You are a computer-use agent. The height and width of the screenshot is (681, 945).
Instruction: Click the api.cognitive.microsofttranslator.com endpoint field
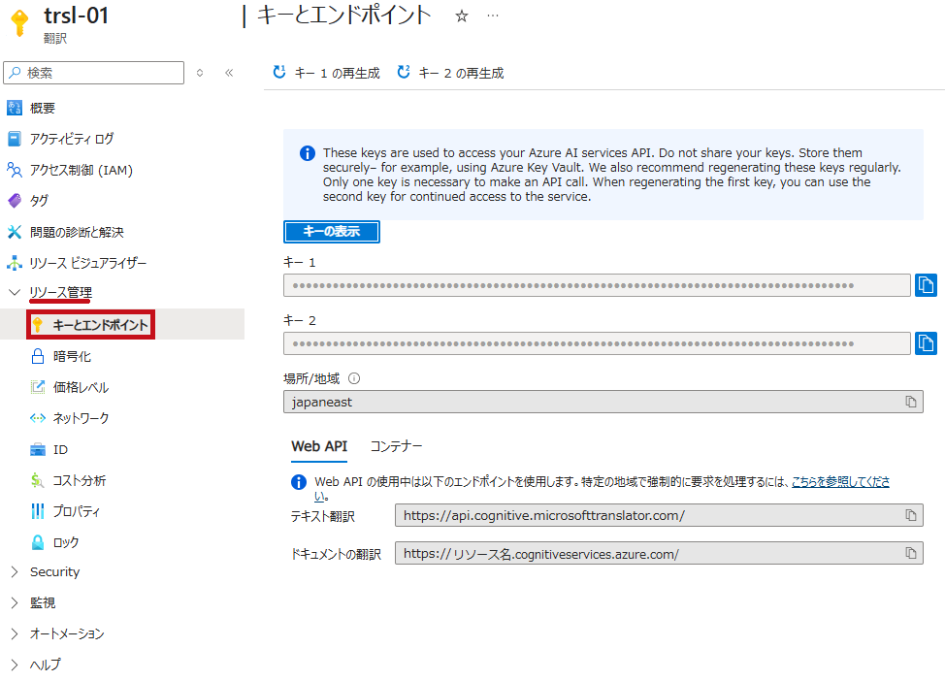[659, 515]
